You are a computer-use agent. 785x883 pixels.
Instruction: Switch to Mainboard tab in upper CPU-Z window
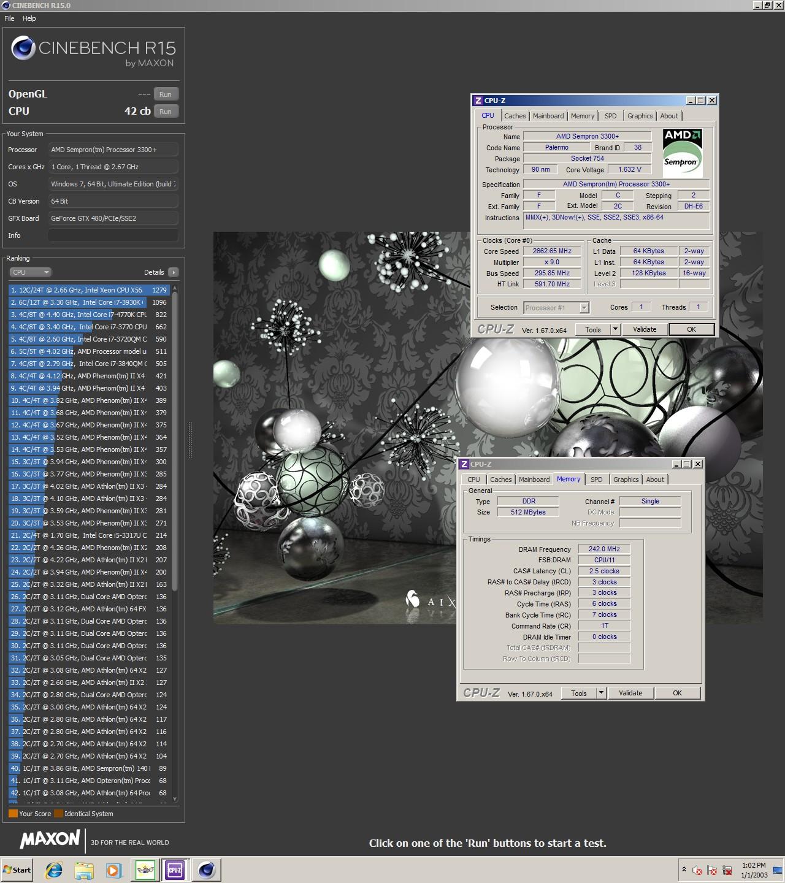click(548, 116)
